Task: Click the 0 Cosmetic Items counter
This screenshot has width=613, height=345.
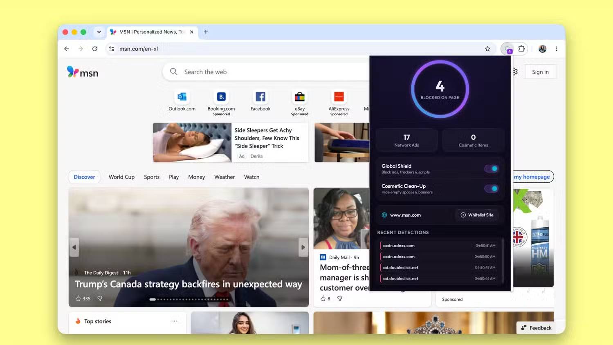Action: (x=473, y=140)
